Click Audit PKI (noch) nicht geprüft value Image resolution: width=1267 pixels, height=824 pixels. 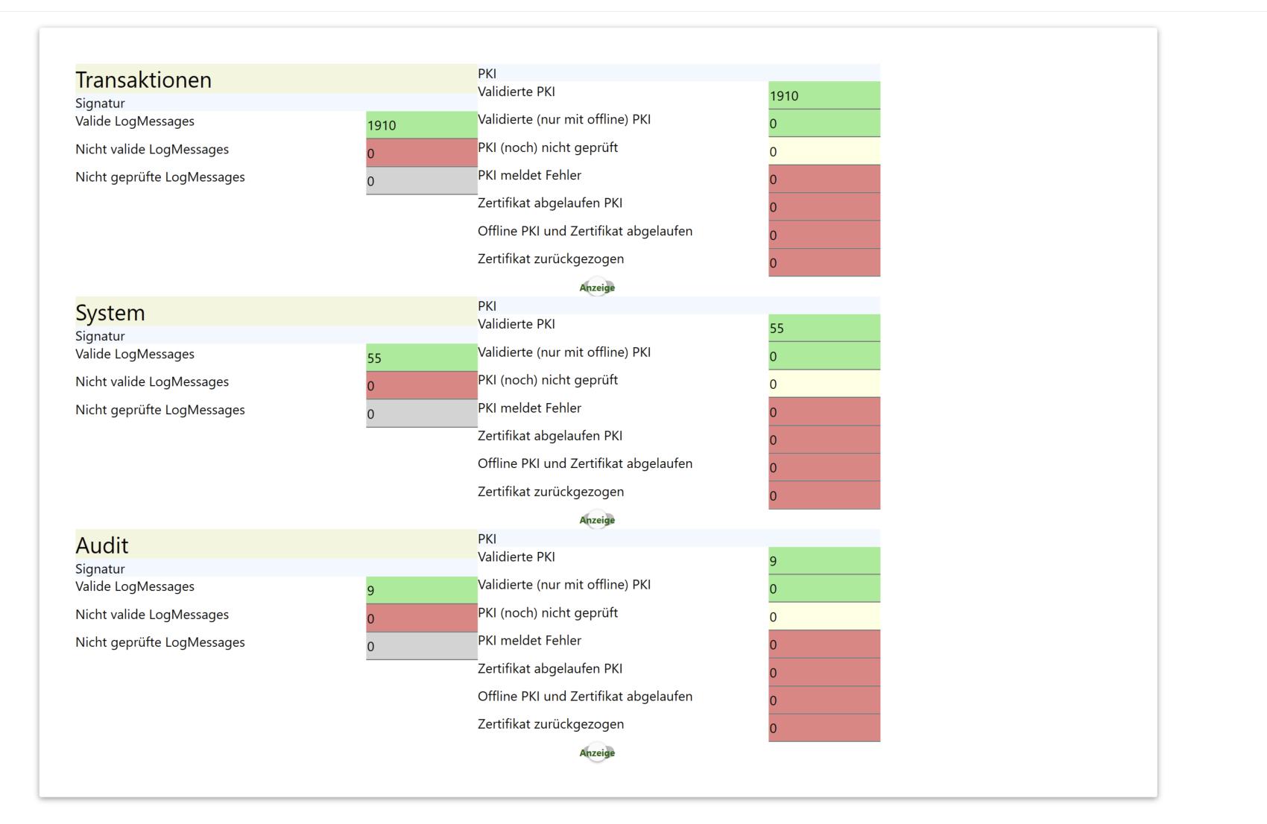coord(824,616)
